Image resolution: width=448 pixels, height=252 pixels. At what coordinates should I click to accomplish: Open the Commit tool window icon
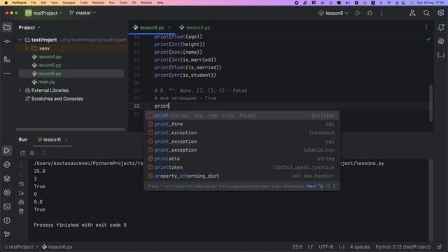pos(7,41)
